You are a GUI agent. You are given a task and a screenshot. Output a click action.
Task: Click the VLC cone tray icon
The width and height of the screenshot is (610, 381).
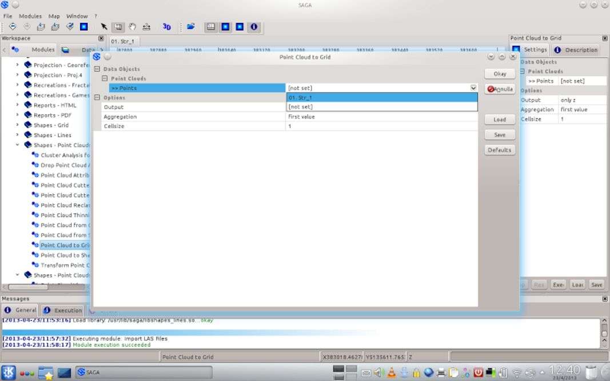391,372
